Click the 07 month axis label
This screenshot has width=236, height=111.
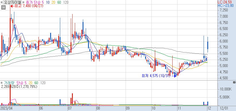70,108
